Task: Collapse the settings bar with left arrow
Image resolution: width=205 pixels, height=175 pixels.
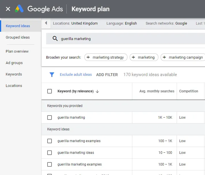Action: (x=46, y=23)
